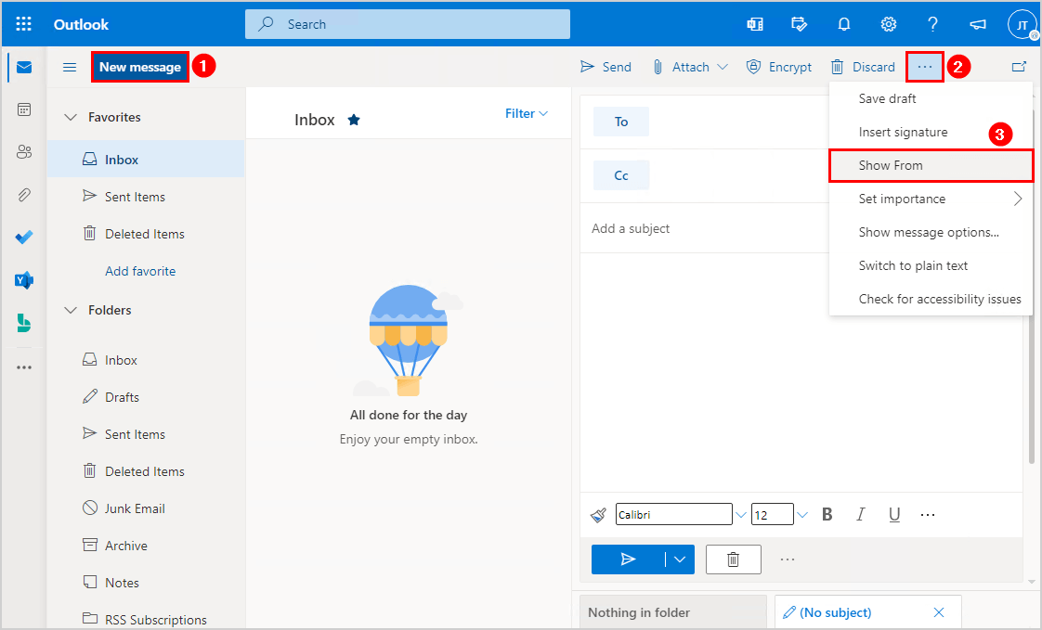Image resolution: width=1042 pixels, height=630 pixels.
Task: Open To Do checkmark app icon
Action: (x=24, y=237)
